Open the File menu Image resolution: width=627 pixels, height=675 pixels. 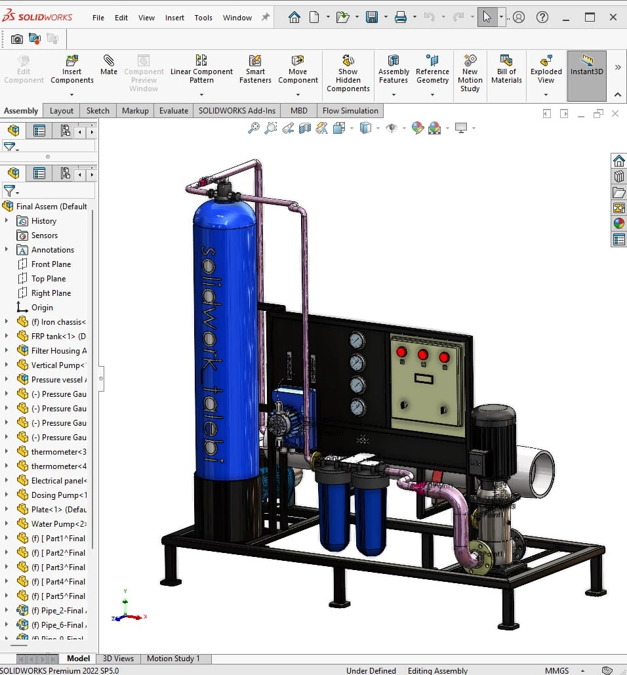[98, 18]
